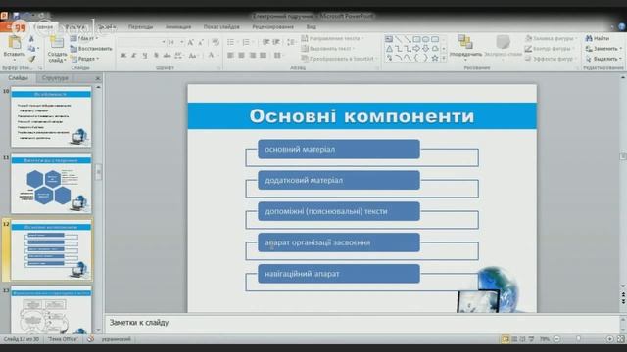Click the Fit slide to window icon

[x=620, y=339]
